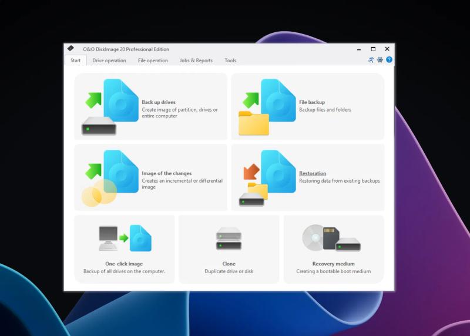Follow the Restoration link
This screenshot has height=336, width=470.
pyautogui.click(x=313, y=173)
